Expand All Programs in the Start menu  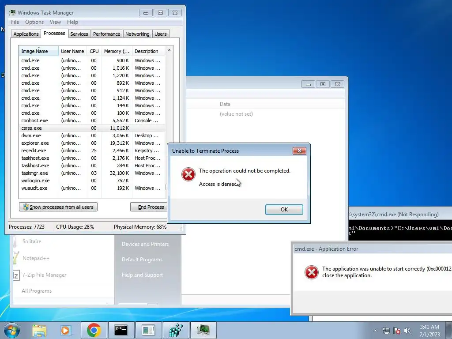point(37,291)
